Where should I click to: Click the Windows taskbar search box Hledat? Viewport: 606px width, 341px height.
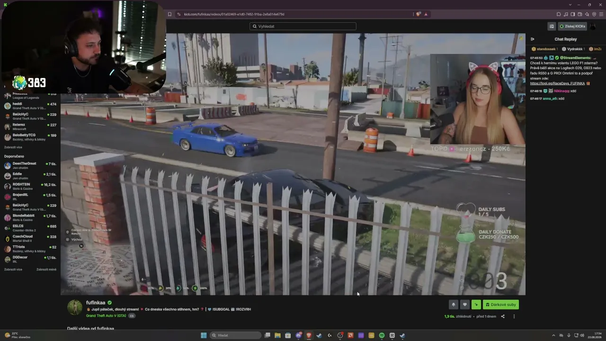pyautogui.click(x=236, y=335)
